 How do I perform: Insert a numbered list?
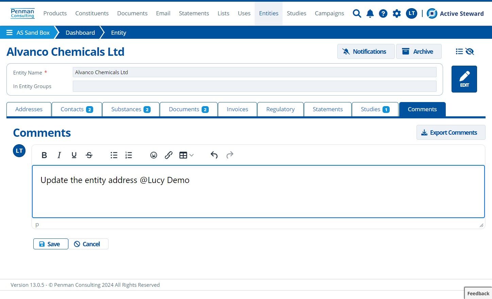tap(129, 155)
